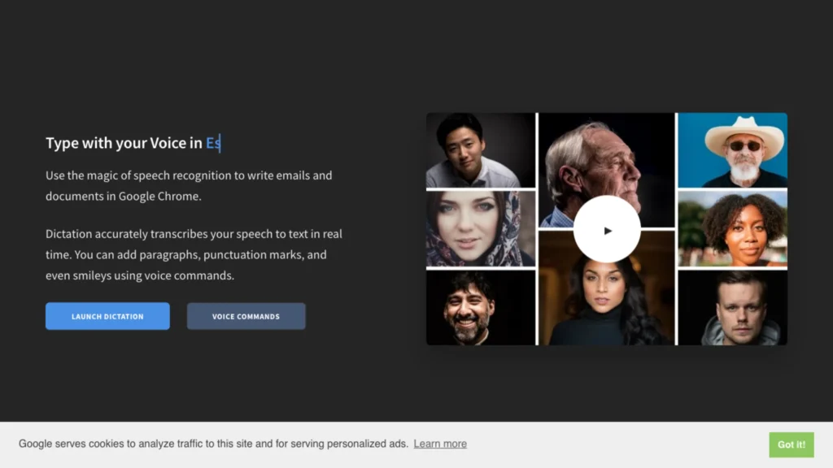
Task: Select photo of man in gray hoodie
Action: point(733,308)
